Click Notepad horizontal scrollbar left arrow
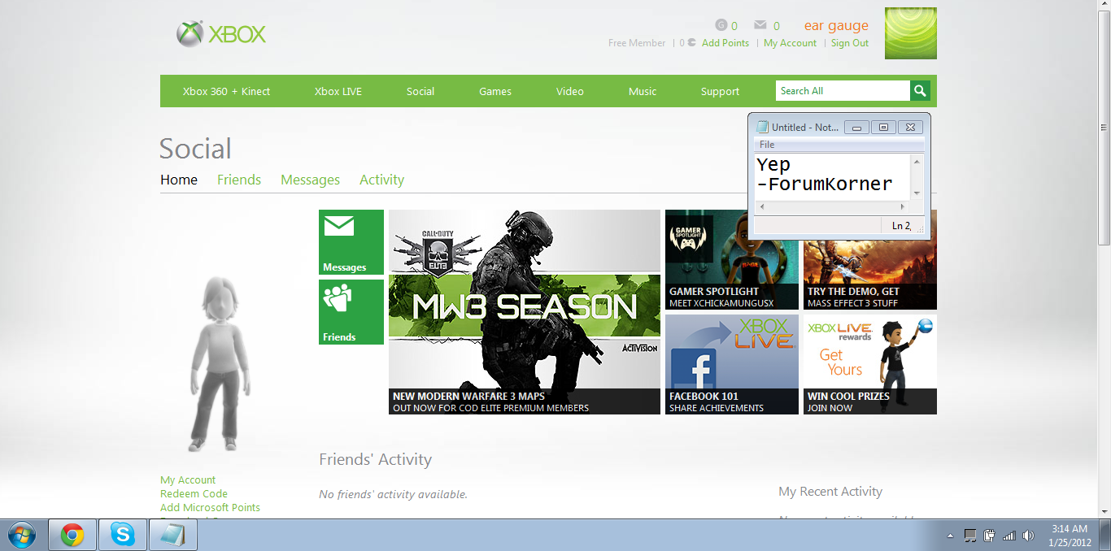Image resolution: width=1111 pixels, height=551 pixels. (761, 206)
